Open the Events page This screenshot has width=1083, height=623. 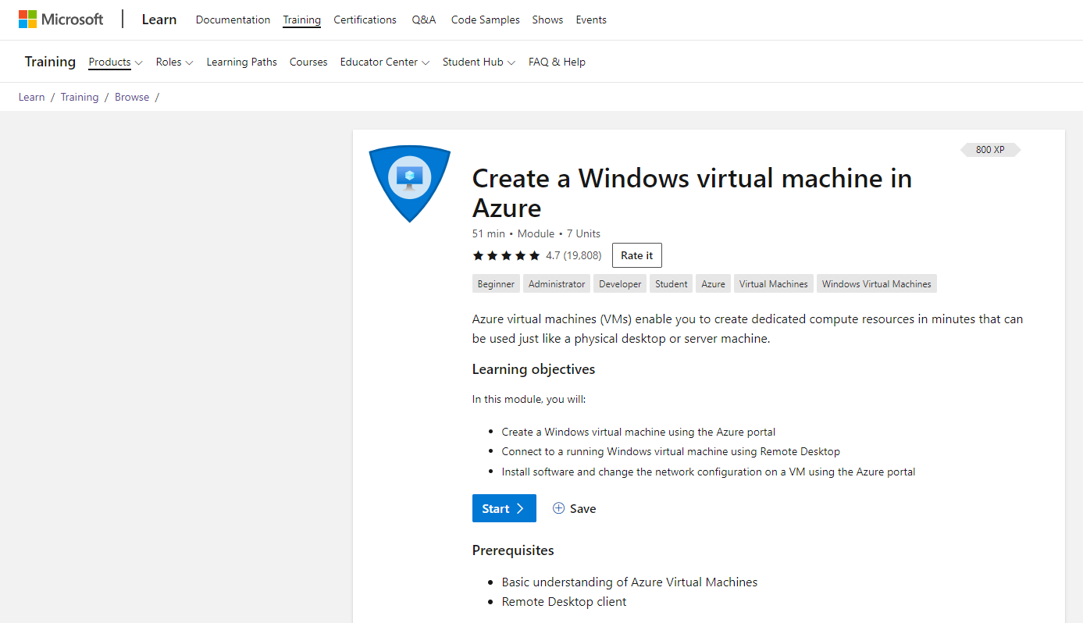[x=591, y=20]
